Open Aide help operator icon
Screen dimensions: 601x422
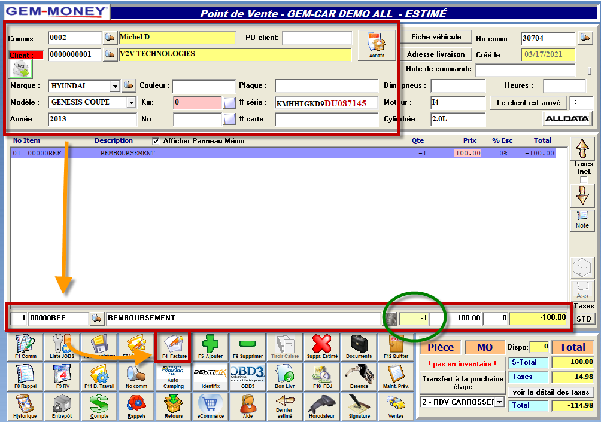(248, 406)
